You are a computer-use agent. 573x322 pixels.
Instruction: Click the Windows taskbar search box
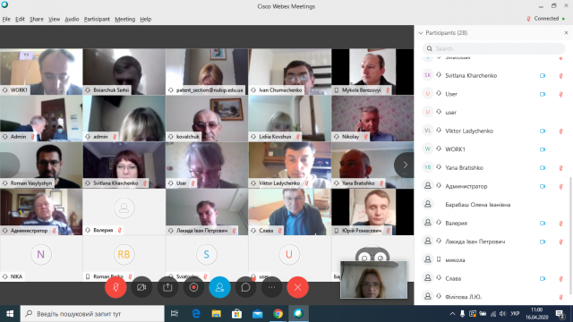coord(92,314)
